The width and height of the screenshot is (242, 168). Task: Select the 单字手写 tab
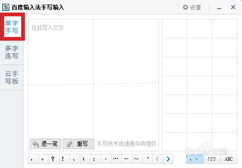(12, 27)
